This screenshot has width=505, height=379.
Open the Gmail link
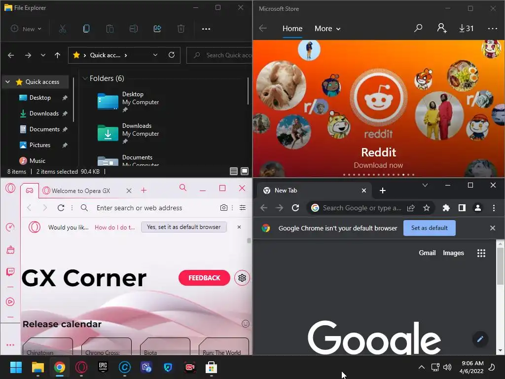point(427,253)
